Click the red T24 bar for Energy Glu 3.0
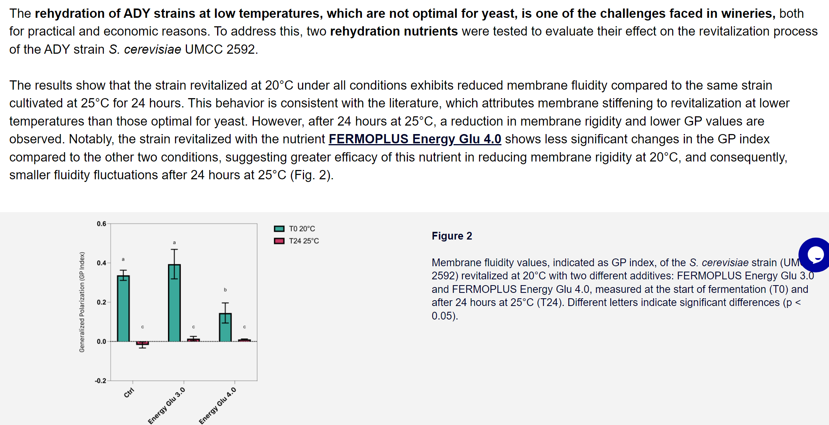This screenshot has height=425, width=829. point(194,340)
